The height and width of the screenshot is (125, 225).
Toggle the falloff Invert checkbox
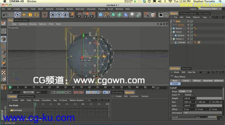point(179,95)
